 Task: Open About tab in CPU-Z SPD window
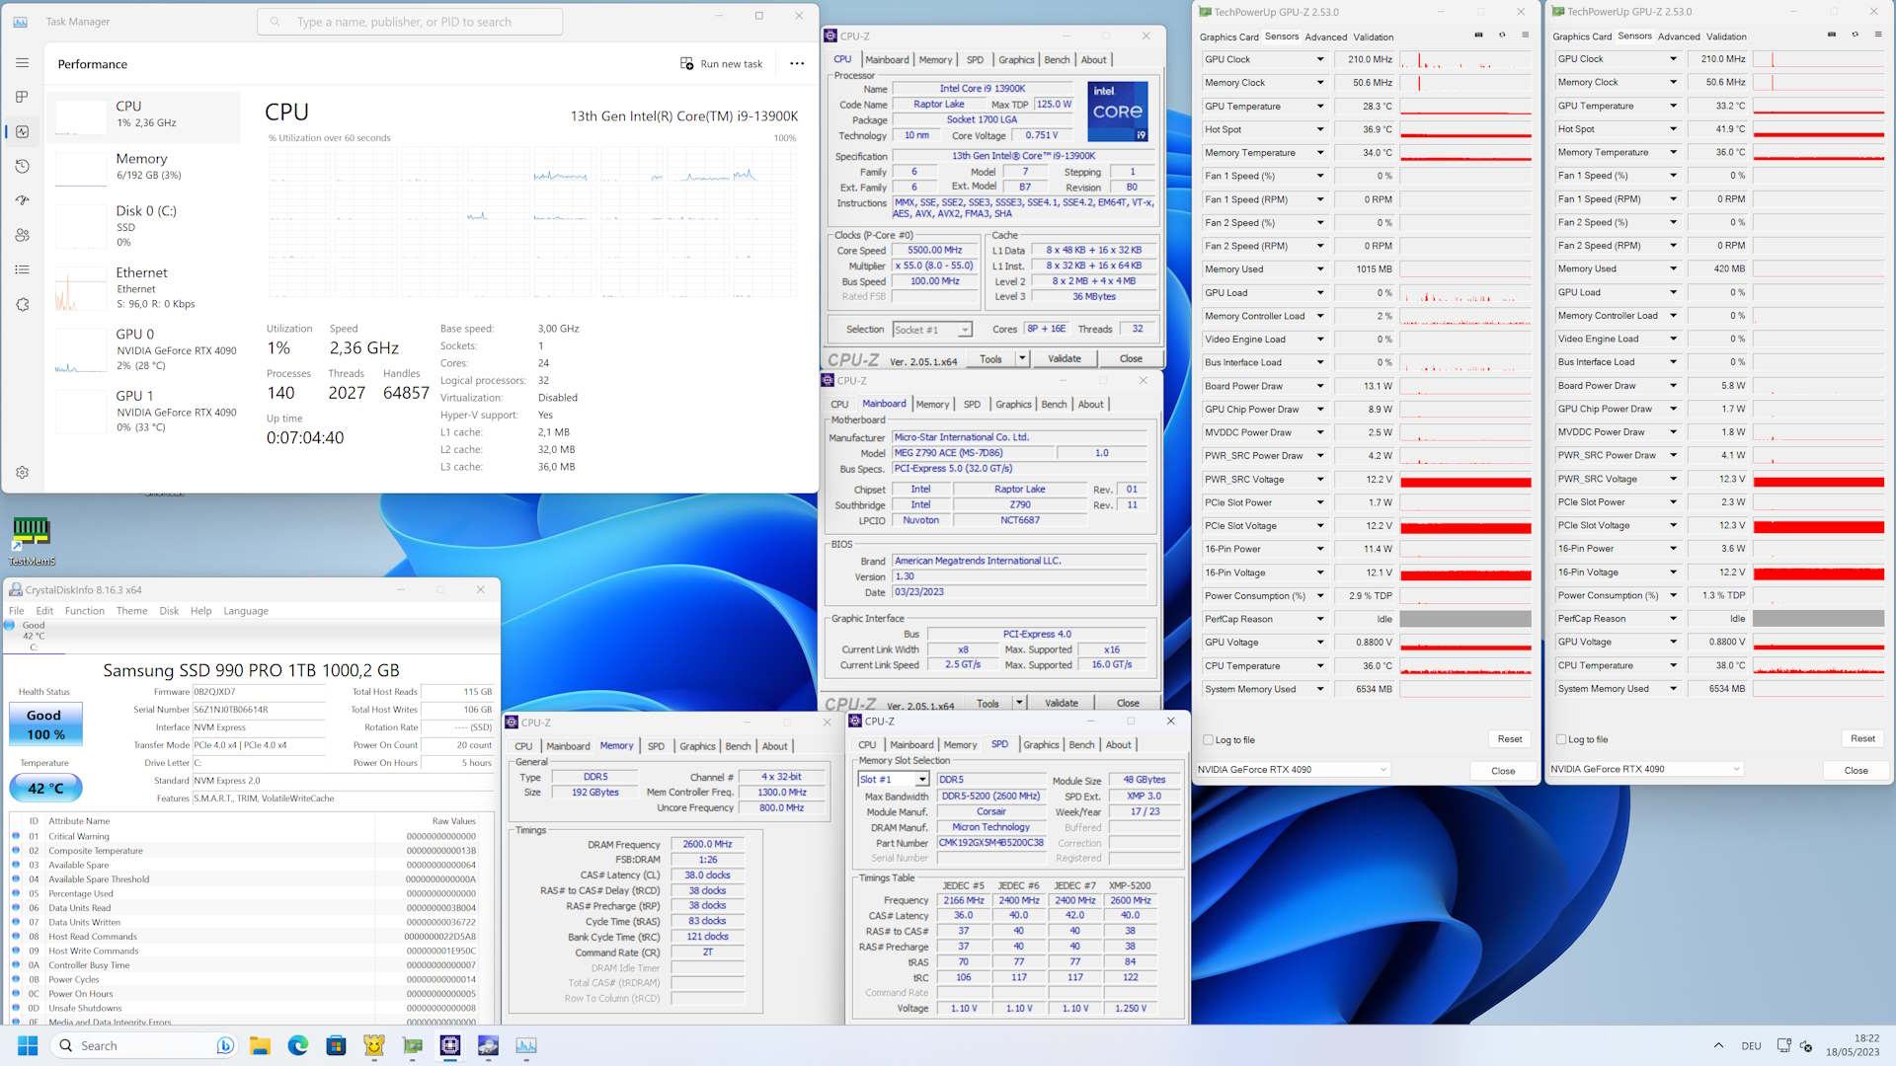pos(1118,745)
